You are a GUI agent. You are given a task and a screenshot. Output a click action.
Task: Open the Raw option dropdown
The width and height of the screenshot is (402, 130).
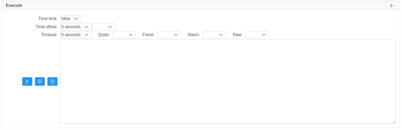click(257, 35)
